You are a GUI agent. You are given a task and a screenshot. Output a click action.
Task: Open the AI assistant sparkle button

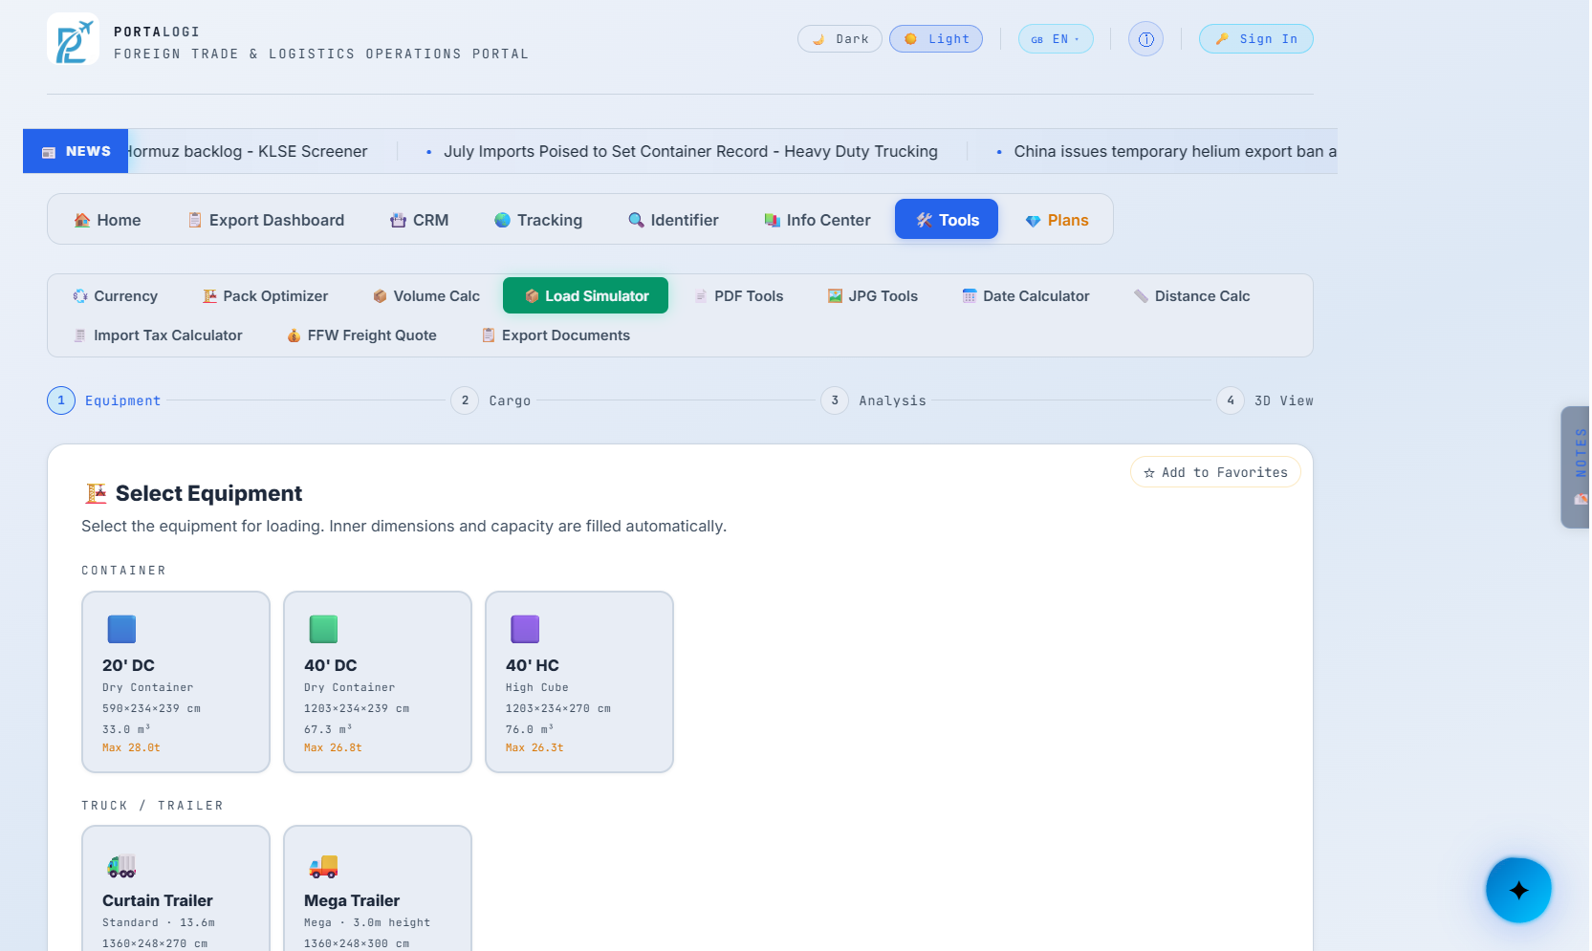tap(1518, 890)
